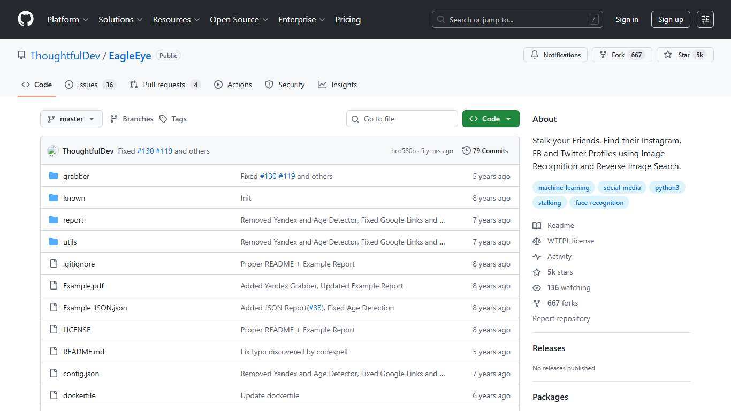The width and height of the screenshot is (731, 411).
Task: Click the Tags icon link
Action: [x=164, y=119]
